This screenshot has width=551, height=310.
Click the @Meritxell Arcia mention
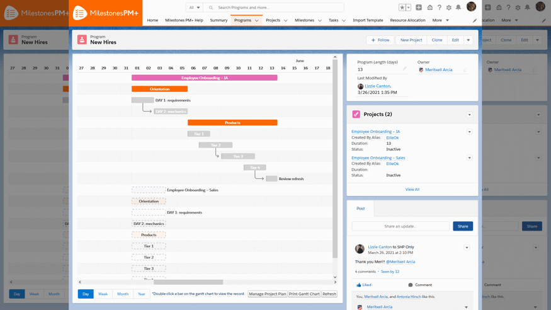400,262
